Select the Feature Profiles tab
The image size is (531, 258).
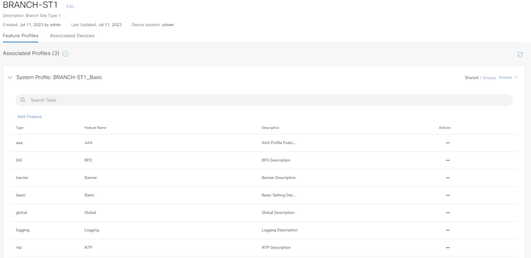tap(21, 36)
